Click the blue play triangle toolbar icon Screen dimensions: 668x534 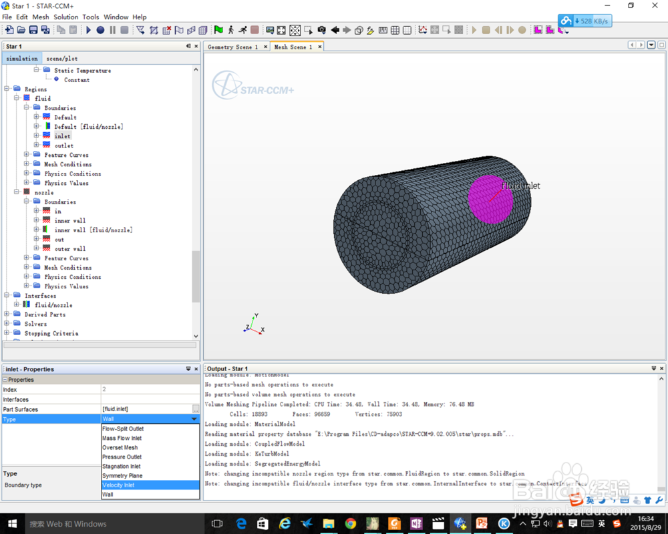(x=89, y=30)
